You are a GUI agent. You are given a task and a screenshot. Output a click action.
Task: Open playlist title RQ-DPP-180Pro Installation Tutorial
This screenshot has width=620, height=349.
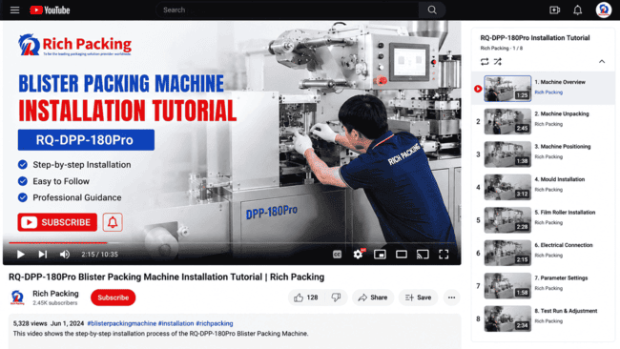535,38
